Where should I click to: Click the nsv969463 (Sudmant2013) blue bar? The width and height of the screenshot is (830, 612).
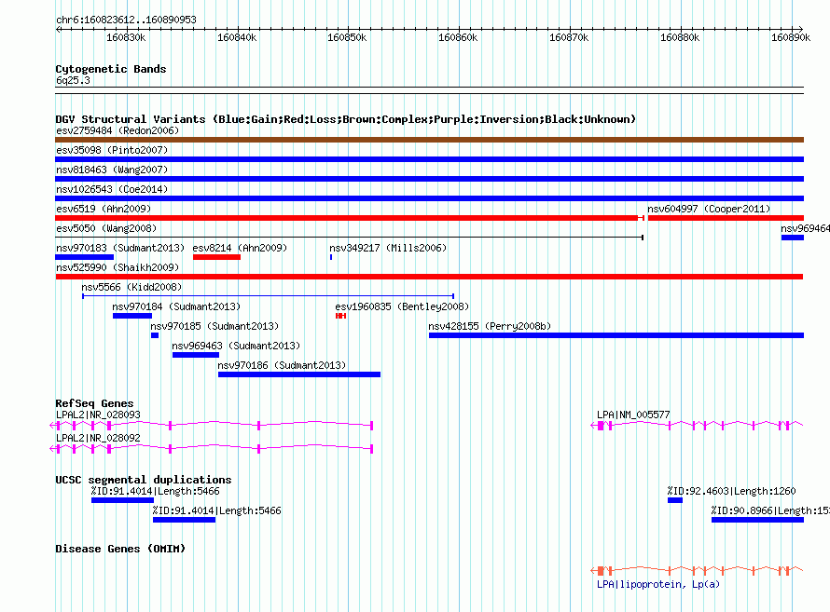click(195, 355)
